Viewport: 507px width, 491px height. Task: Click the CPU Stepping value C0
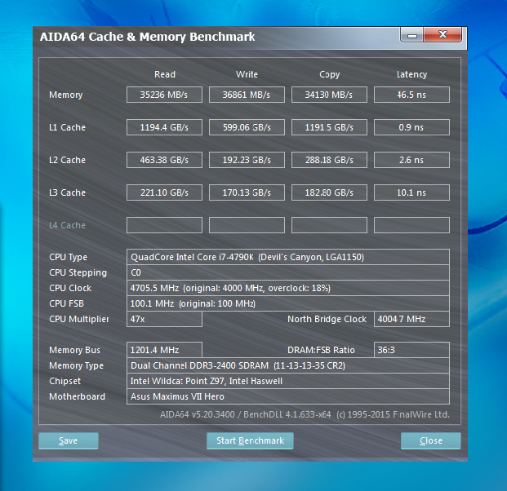click(x=287, y=272)
